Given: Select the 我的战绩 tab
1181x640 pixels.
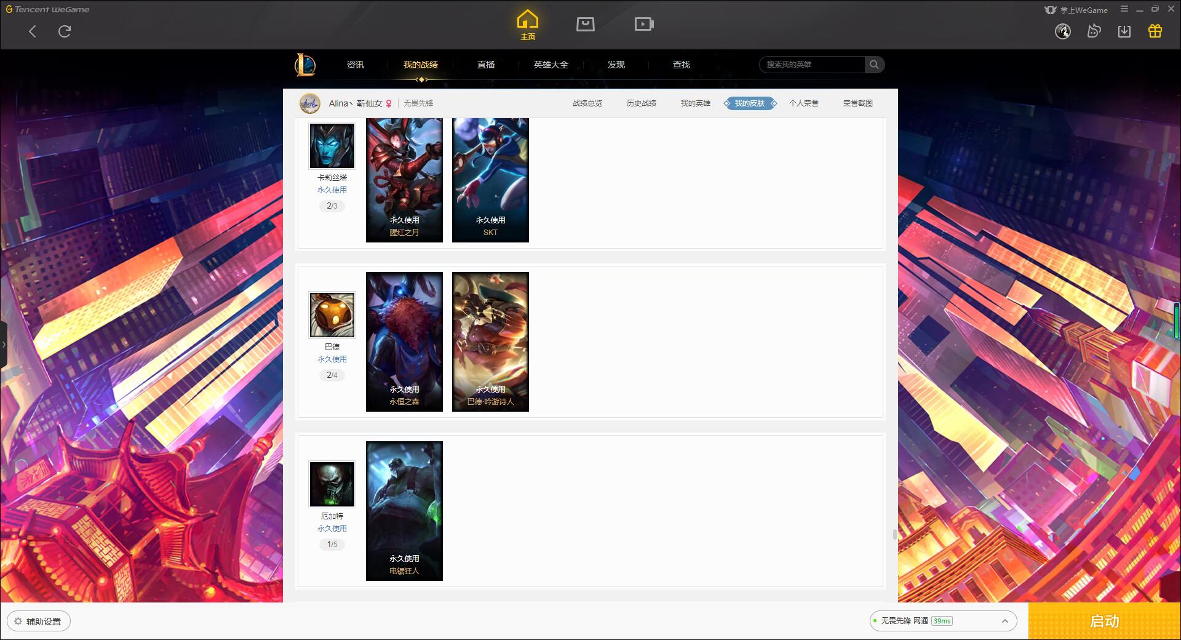Looking at the screenshot, I should [421, 65].
